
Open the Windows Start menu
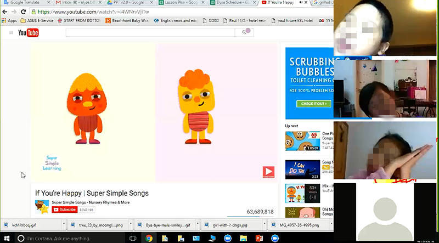click(x=6, y=238)
